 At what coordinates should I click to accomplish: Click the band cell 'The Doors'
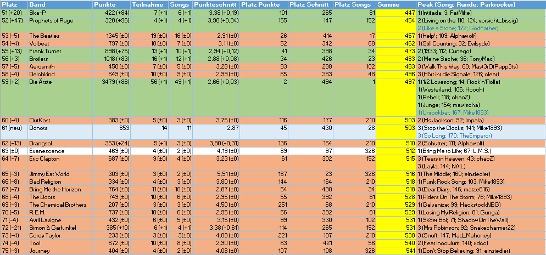click(x=60, y=197)
